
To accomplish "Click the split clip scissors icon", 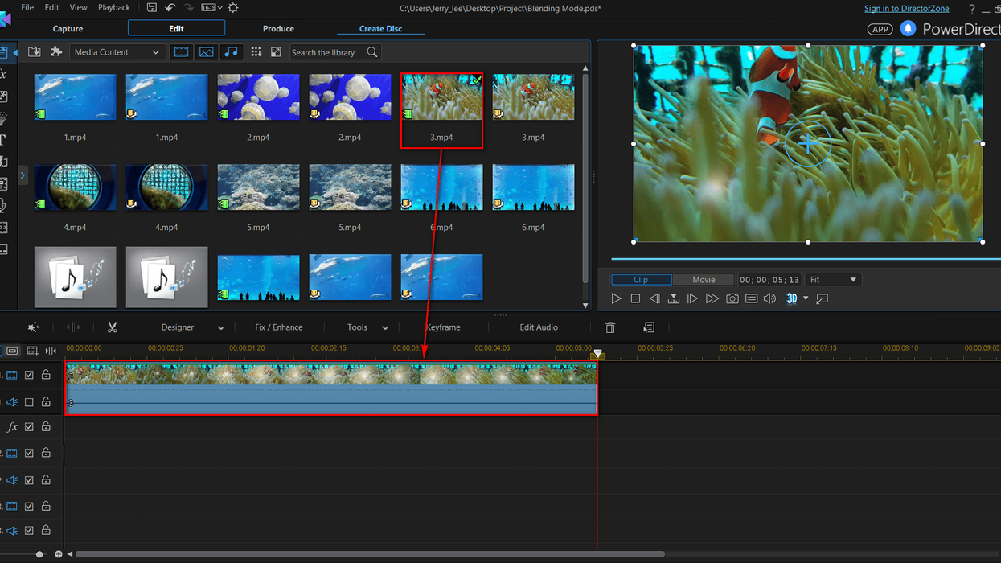I will pyautogui.click(x=113, y=327).
